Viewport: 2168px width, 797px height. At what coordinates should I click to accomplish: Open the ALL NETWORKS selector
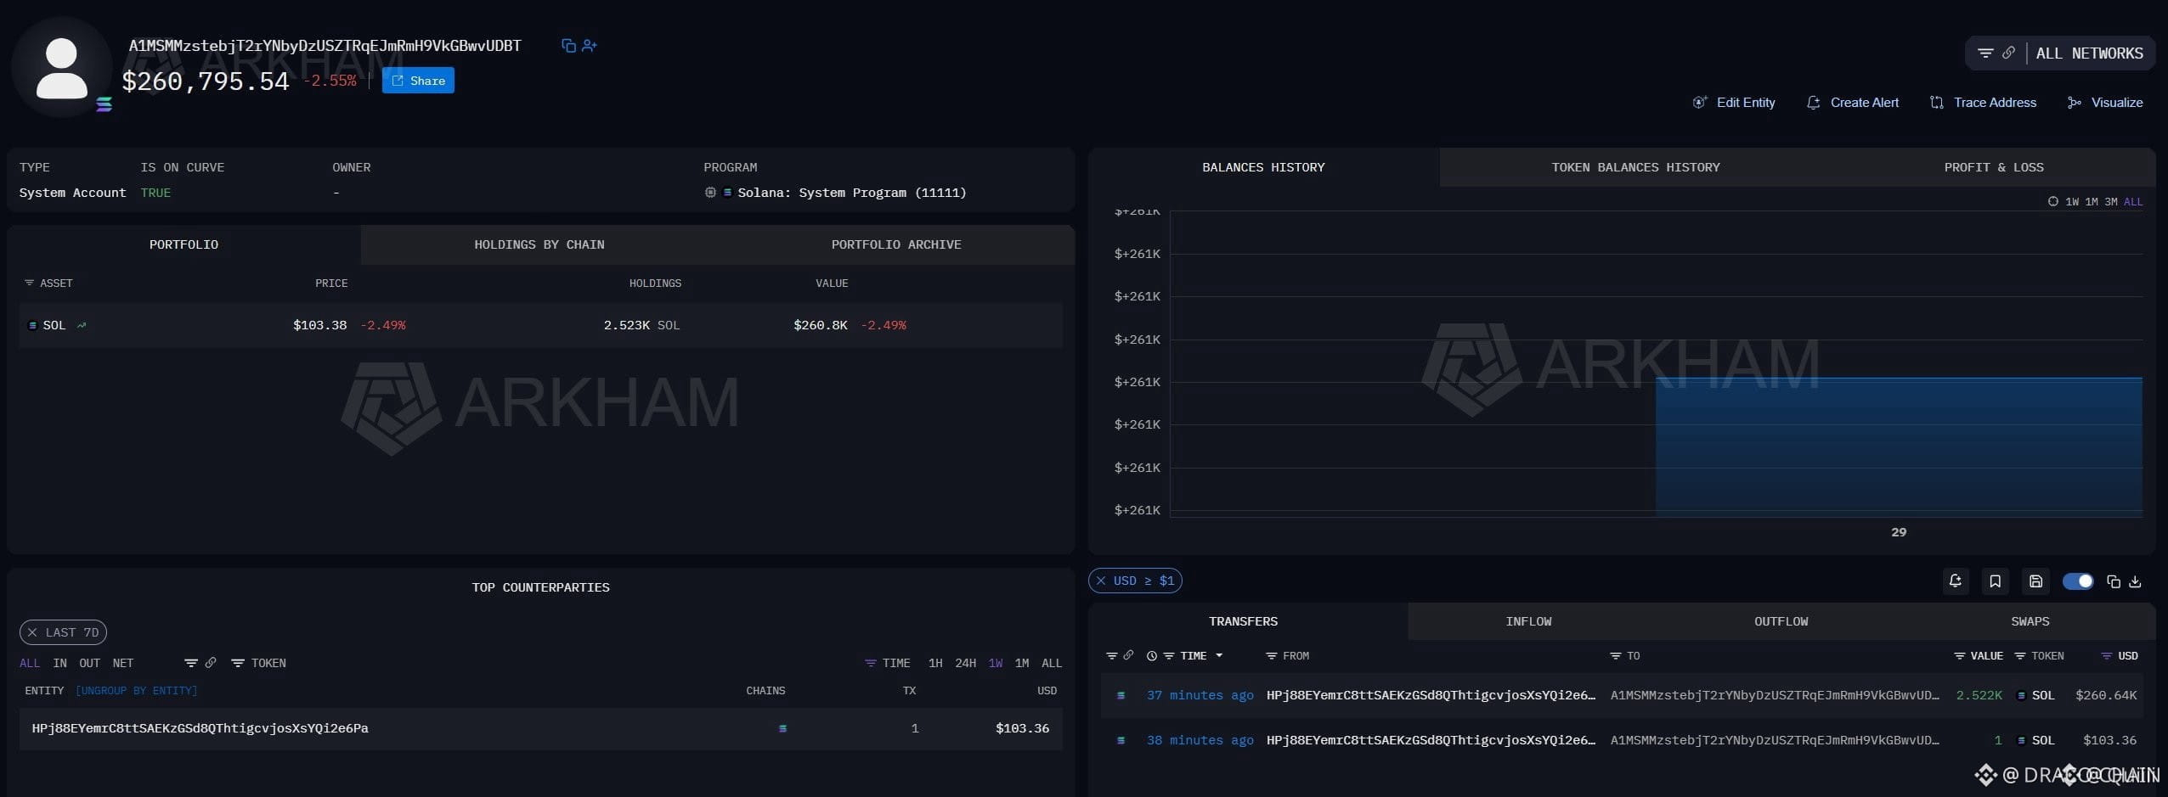(2089, 53)
